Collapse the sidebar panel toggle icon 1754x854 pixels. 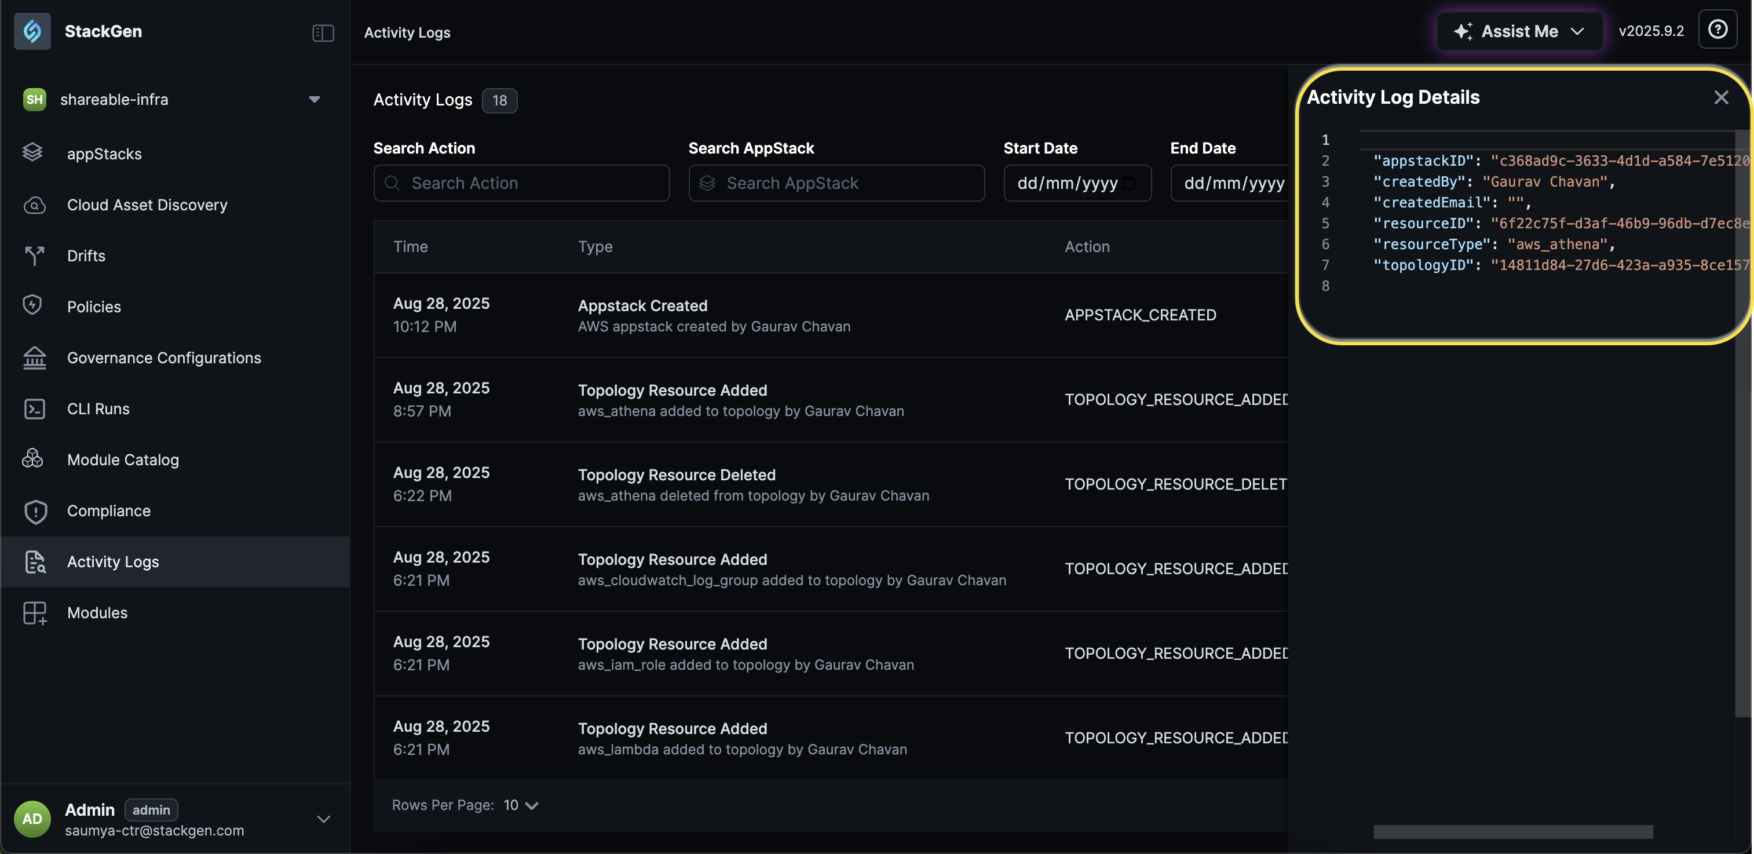pos(323,32)
